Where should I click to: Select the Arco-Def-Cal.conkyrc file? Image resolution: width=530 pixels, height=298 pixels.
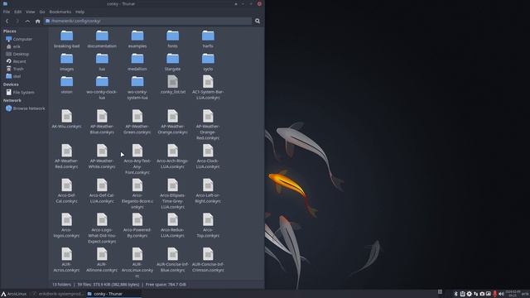pos(66,185)
